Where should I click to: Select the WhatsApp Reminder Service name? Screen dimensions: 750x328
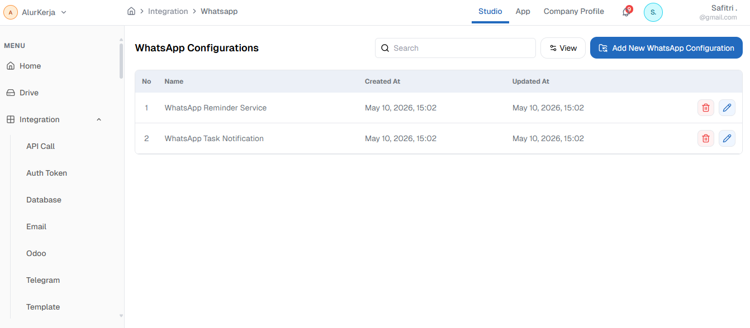click(216, 108)
